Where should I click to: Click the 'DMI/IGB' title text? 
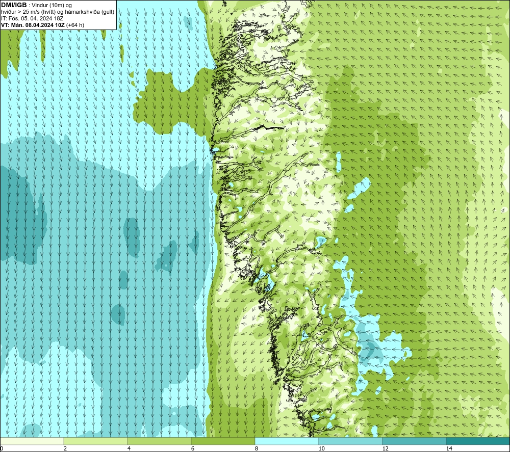(x=14, y=5)
